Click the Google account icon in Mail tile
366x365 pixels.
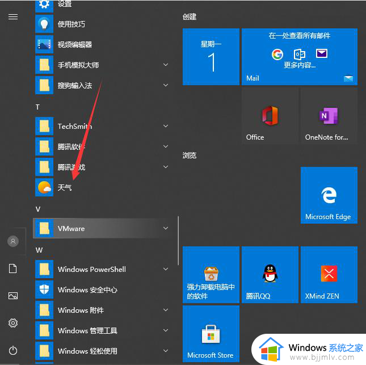pyautogui.click(x=277, y=54)
